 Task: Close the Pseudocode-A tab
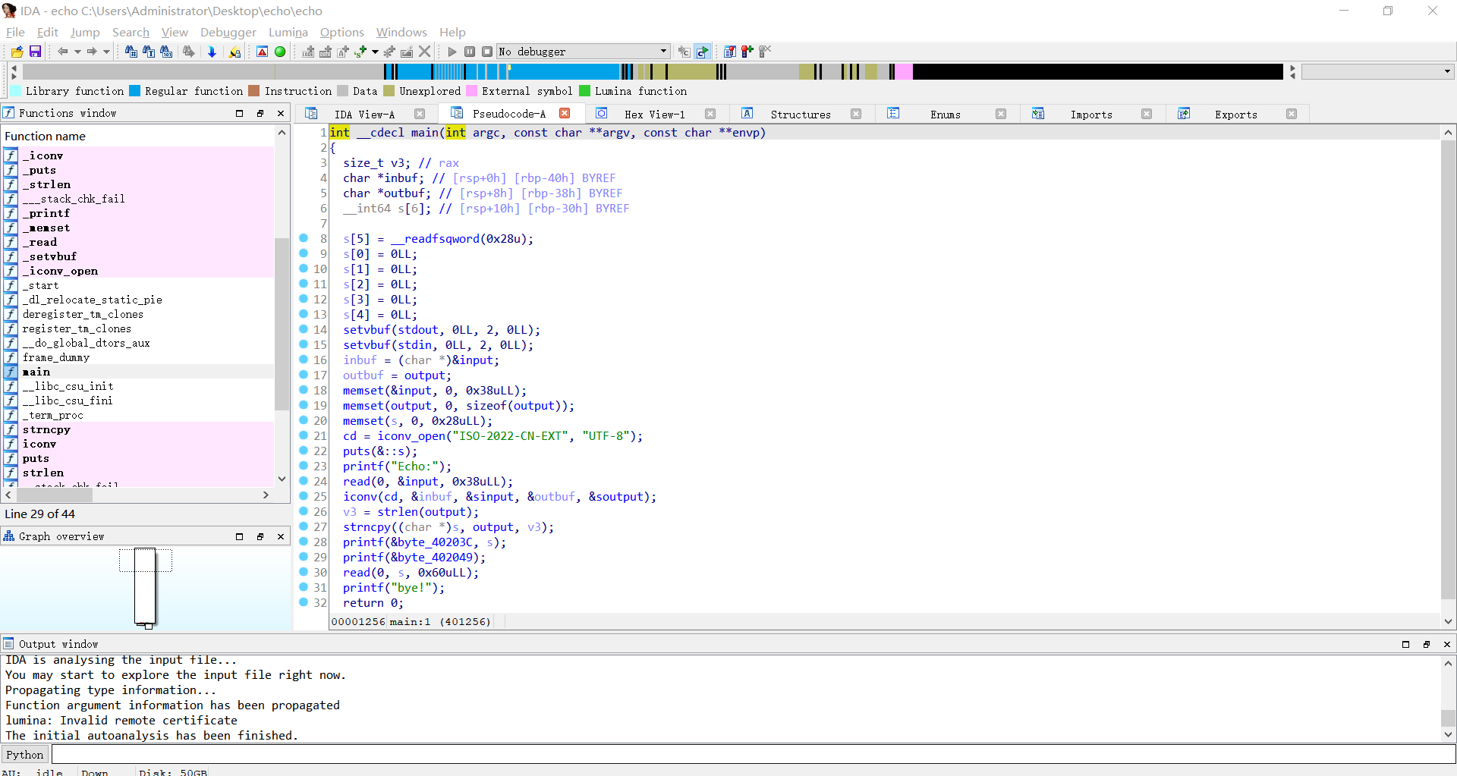click(565, 113)
